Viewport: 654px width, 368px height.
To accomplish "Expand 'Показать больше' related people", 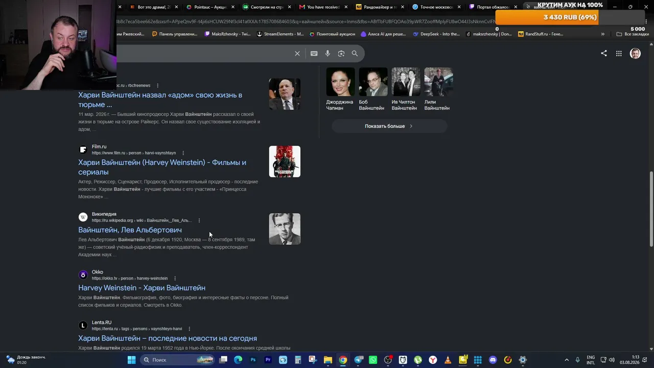I will click(389, 126).
